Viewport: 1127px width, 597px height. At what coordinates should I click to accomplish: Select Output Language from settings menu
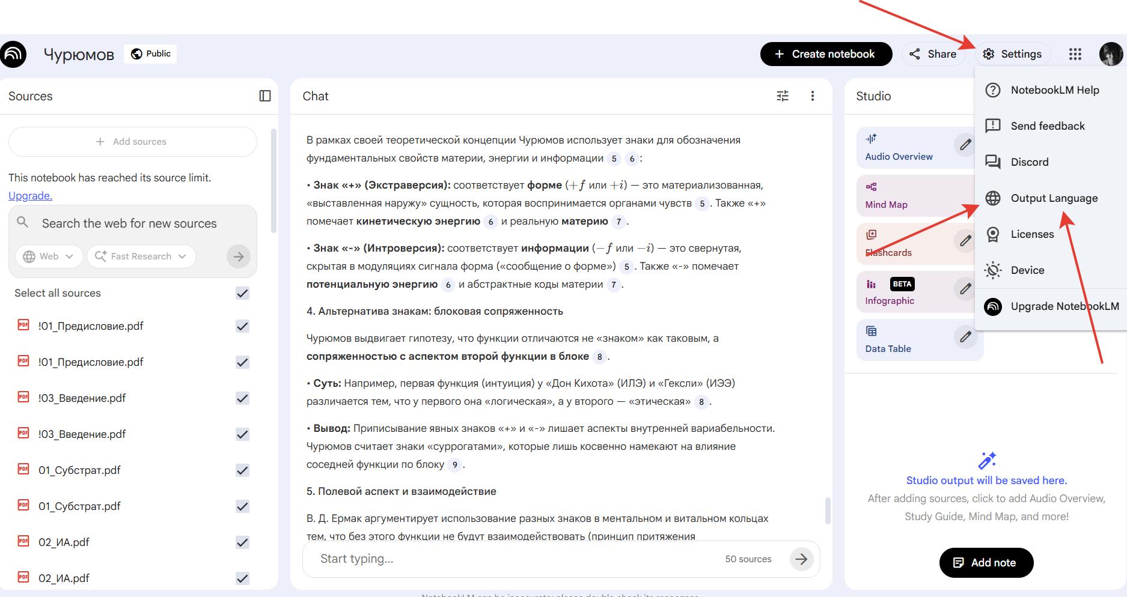[x=1054, y=198]
